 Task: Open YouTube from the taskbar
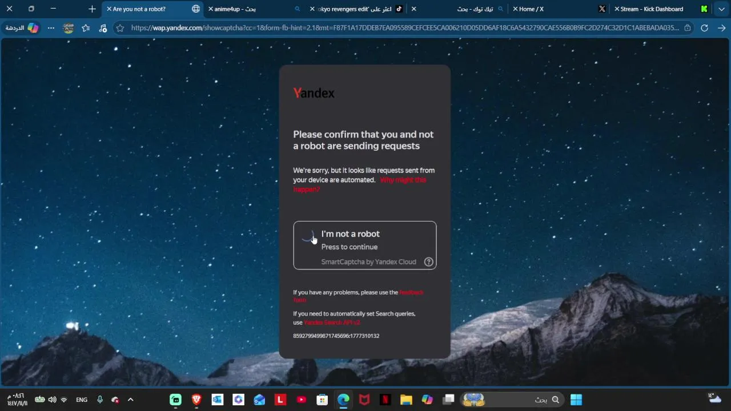tap(302, 400)
